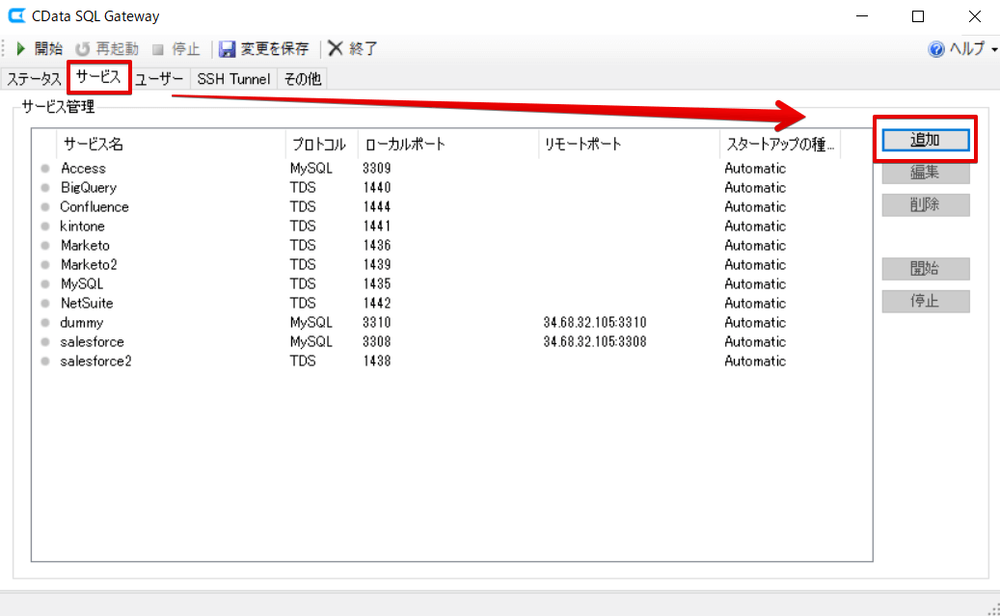Click the 停止 label in the top toolbar

185,49
